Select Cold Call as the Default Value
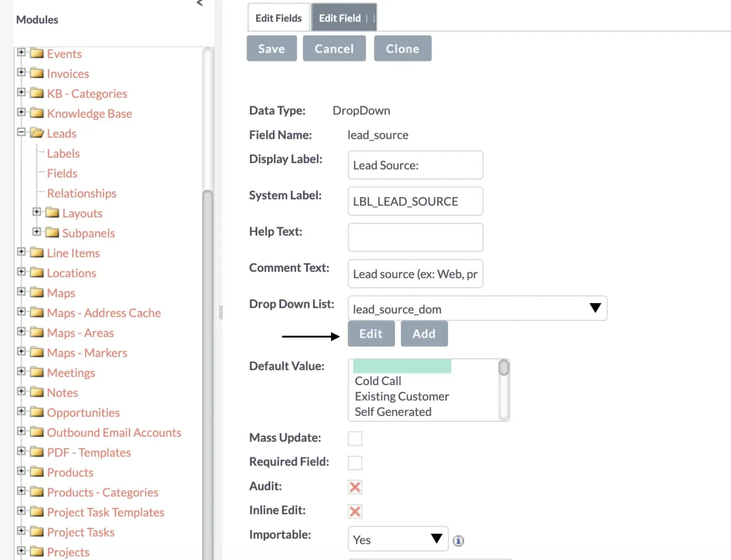 (x=378, y=381)
